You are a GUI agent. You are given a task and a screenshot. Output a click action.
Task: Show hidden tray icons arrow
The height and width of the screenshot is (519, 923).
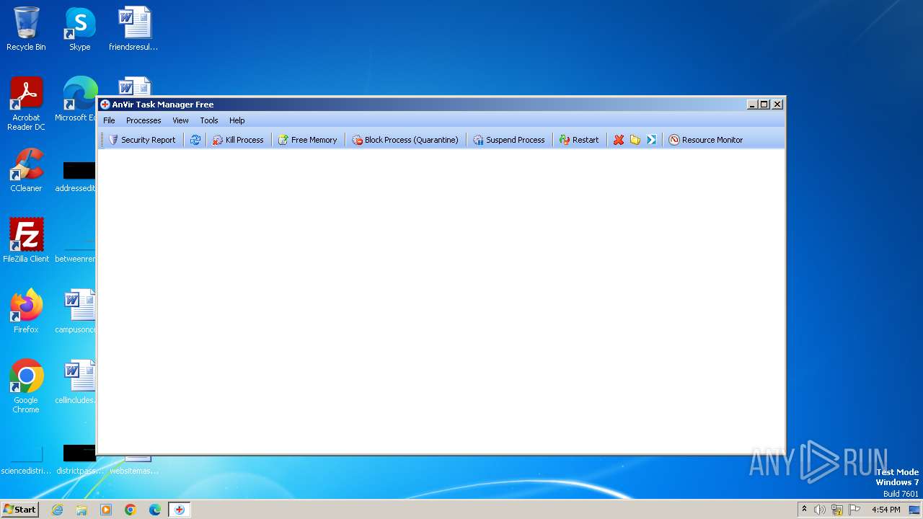[805, 510]
